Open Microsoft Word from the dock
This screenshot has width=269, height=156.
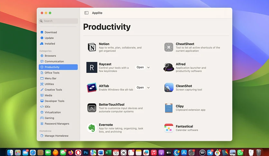pos(101,152)
